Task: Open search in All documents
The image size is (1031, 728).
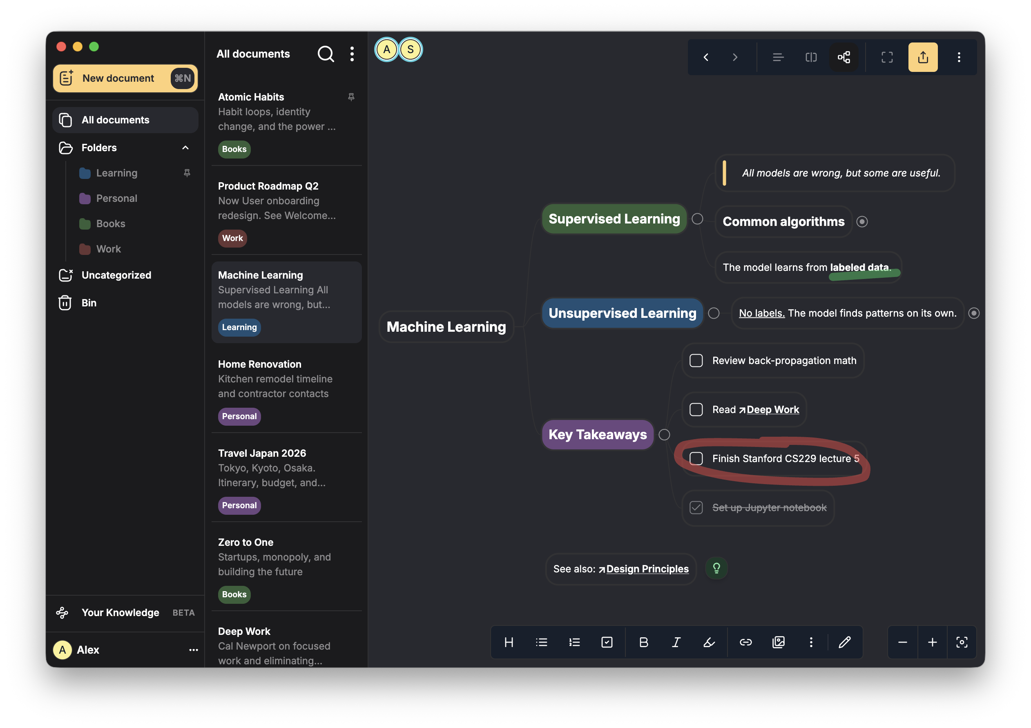Action: (x=326, y=54)
